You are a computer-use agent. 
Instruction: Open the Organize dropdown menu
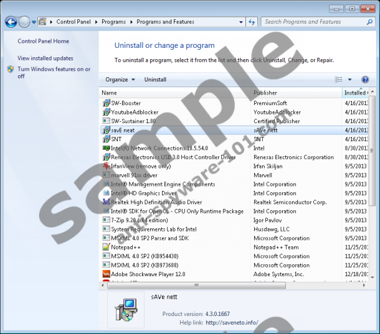pos(120,80)
